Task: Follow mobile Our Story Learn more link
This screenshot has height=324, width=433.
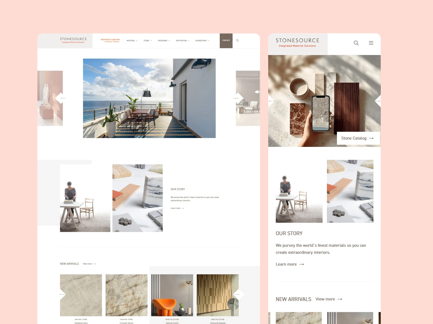Action: 290,264
